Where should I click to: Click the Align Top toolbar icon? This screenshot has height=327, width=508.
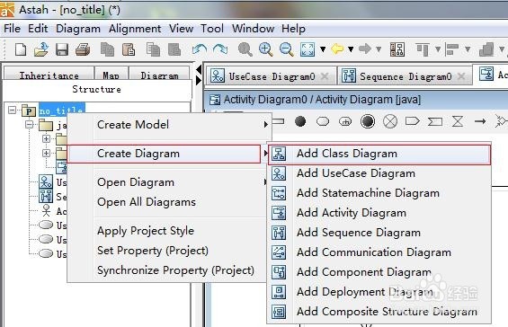coord(423,49)
